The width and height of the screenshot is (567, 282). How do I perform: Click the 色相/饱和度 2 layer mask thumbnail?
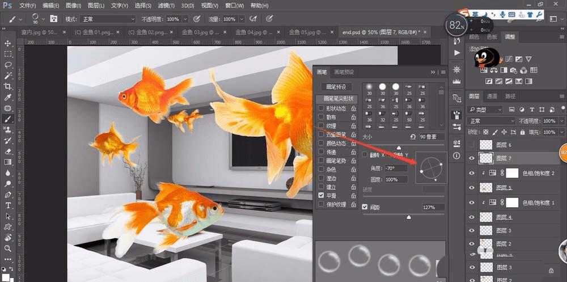click(x=511, y=173)
